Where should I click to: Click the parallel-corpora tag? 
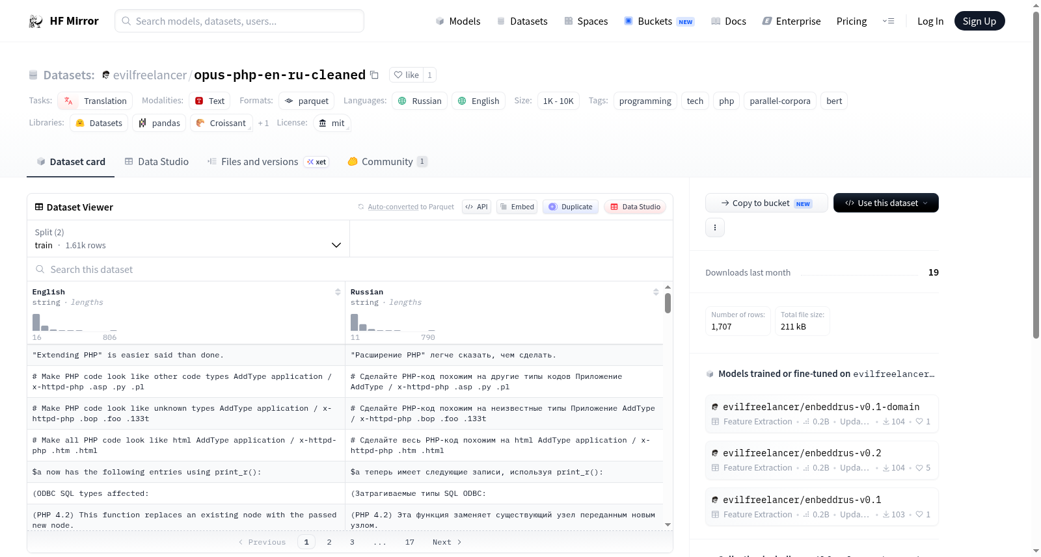click(780, 101)
